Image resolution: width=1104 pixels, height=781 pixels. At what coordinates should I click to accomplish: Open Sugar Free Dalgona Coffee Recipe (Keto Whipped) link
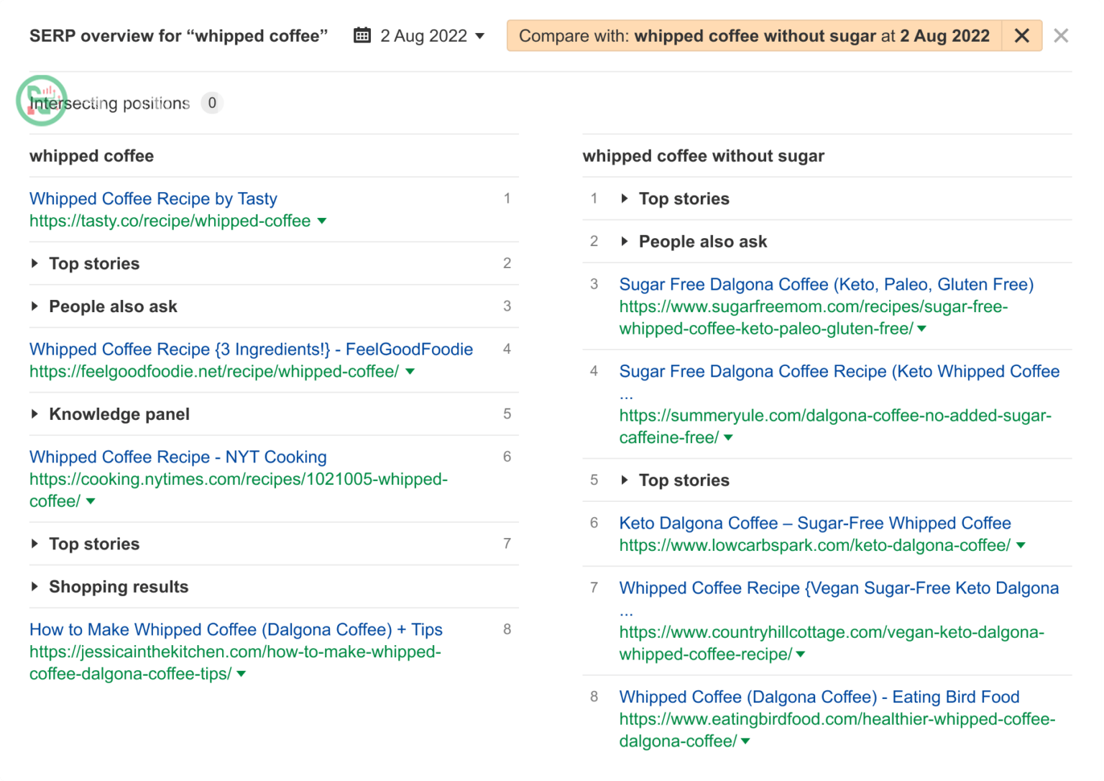(839, 371)
